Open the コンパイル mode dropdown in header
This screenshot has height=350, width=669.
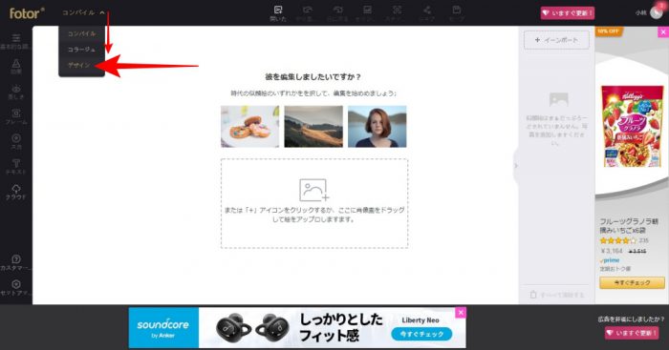tap(83, 12)
